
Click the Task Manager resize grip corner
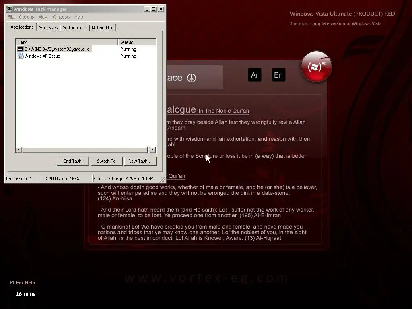coord(163,180)
